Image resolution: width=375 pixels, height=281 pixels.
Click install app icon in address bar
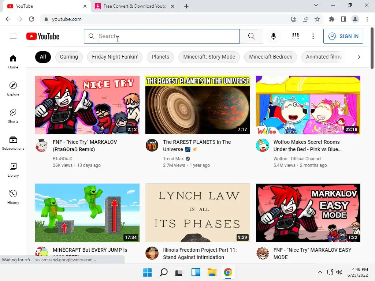293,19
